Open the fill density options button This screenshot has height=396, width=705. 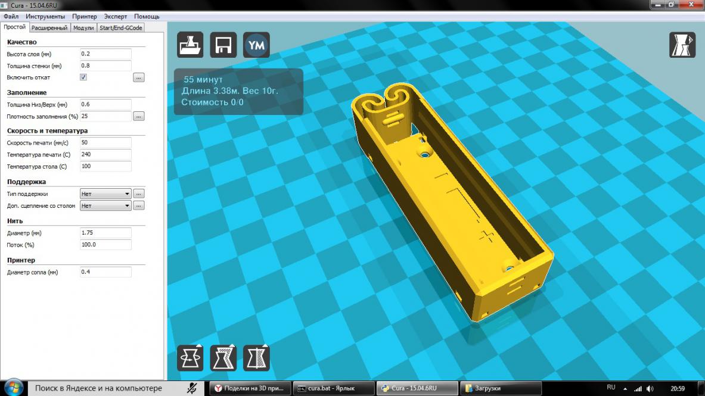138,117
